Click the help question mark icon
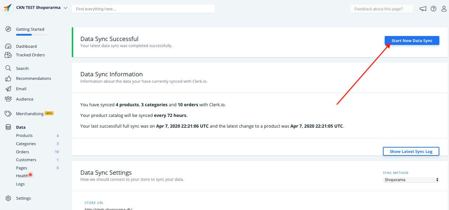The width and height of the screenshot is (449, 210). (433, 9)
